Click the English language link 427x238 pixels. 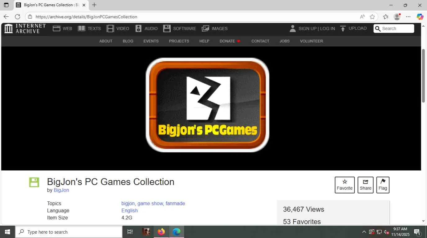pos(129,210)
